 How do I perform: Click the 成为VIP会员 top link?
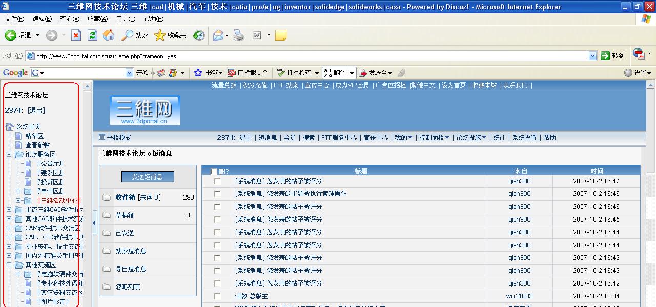click(352, 85)
